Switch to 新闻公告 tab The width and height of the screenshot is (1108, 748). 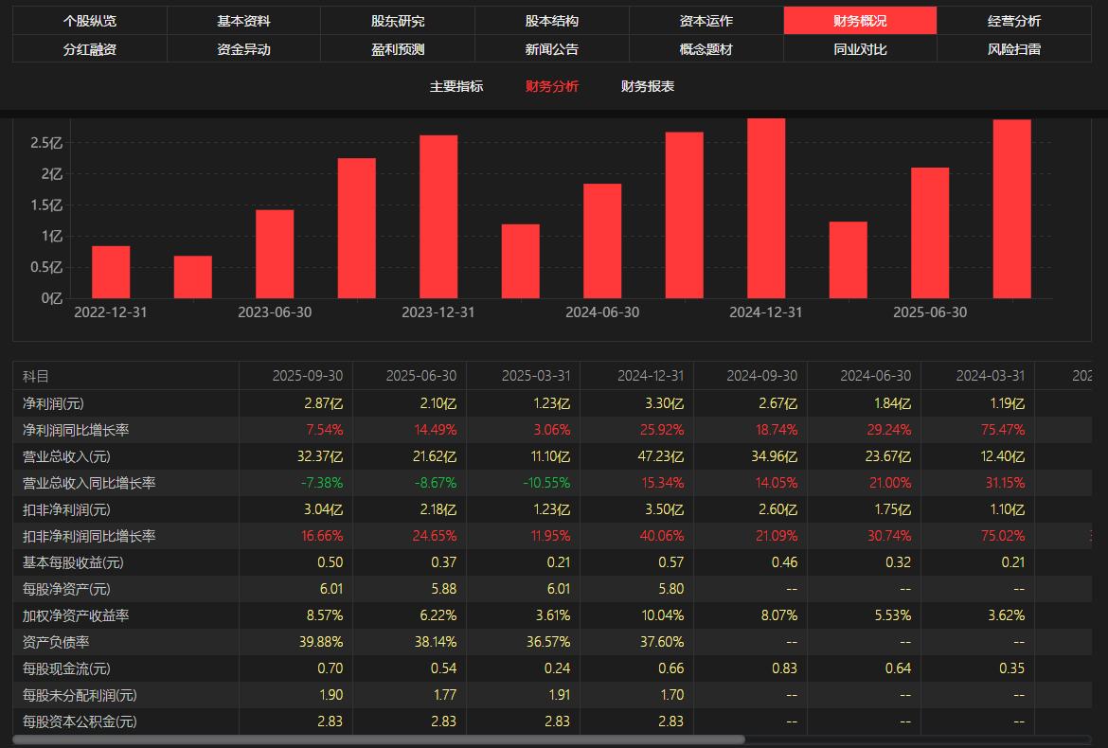tap(551, 49)
